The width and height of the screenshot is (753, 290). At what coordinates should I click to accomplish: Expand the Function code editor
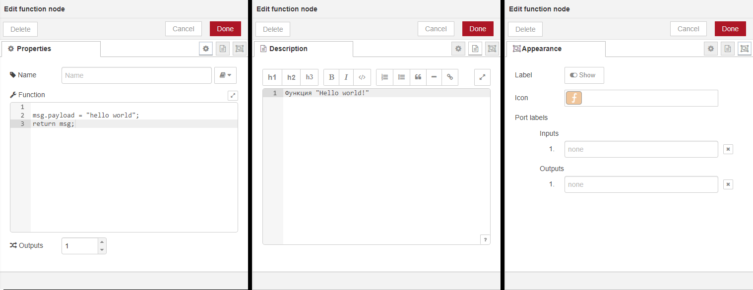point(233,96)
